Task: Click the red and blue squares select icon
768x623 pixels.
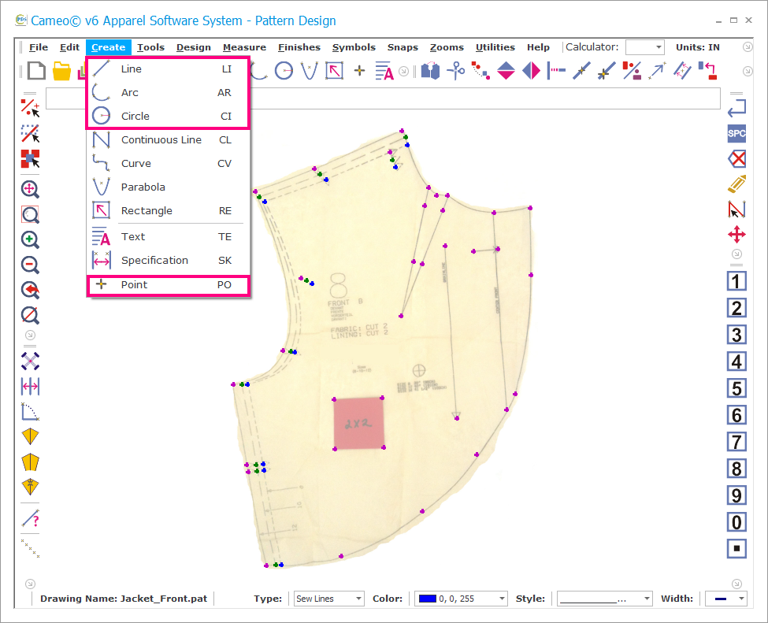Action: pos(31,158)
